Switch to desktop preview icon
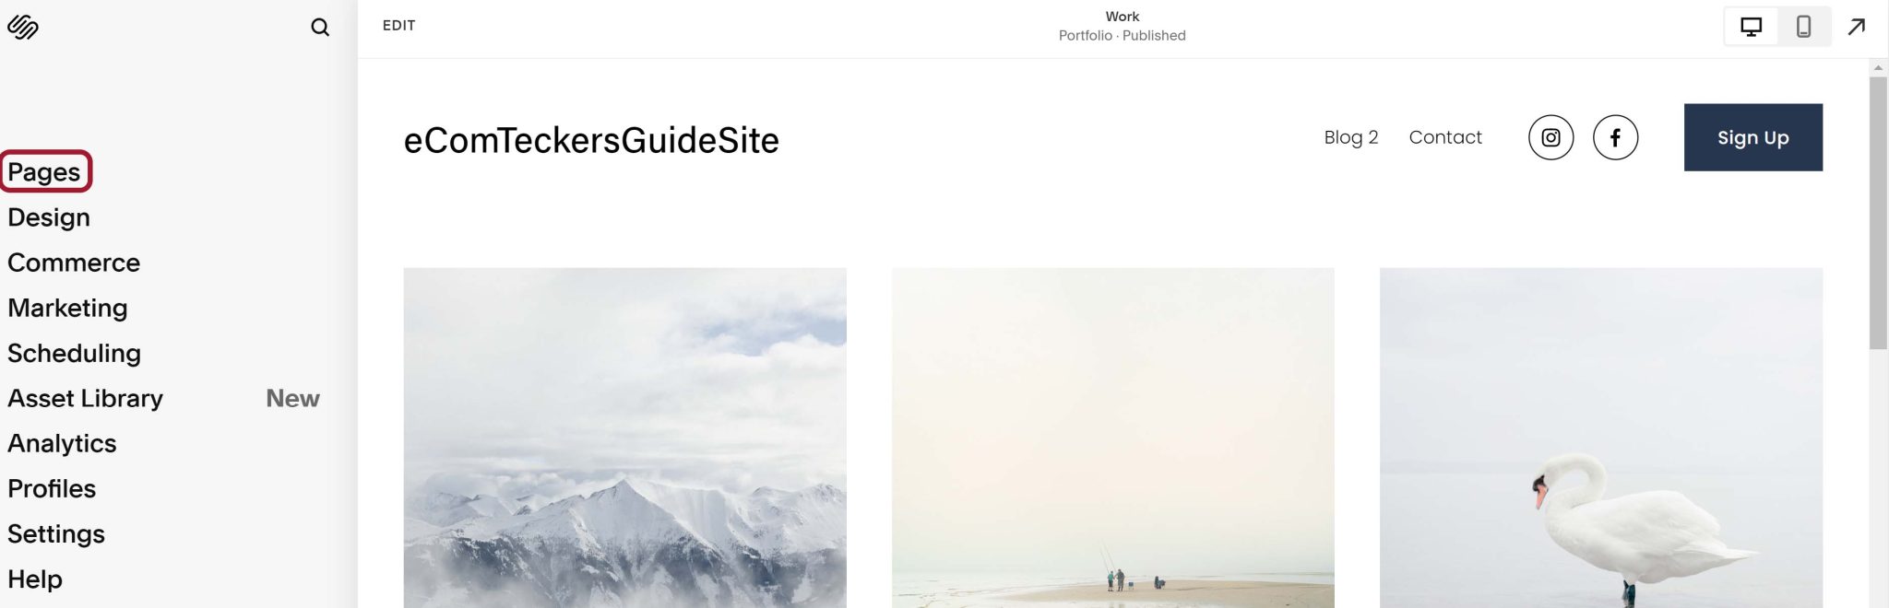This screenshot has height=608, width=1889. point(1751,27)
